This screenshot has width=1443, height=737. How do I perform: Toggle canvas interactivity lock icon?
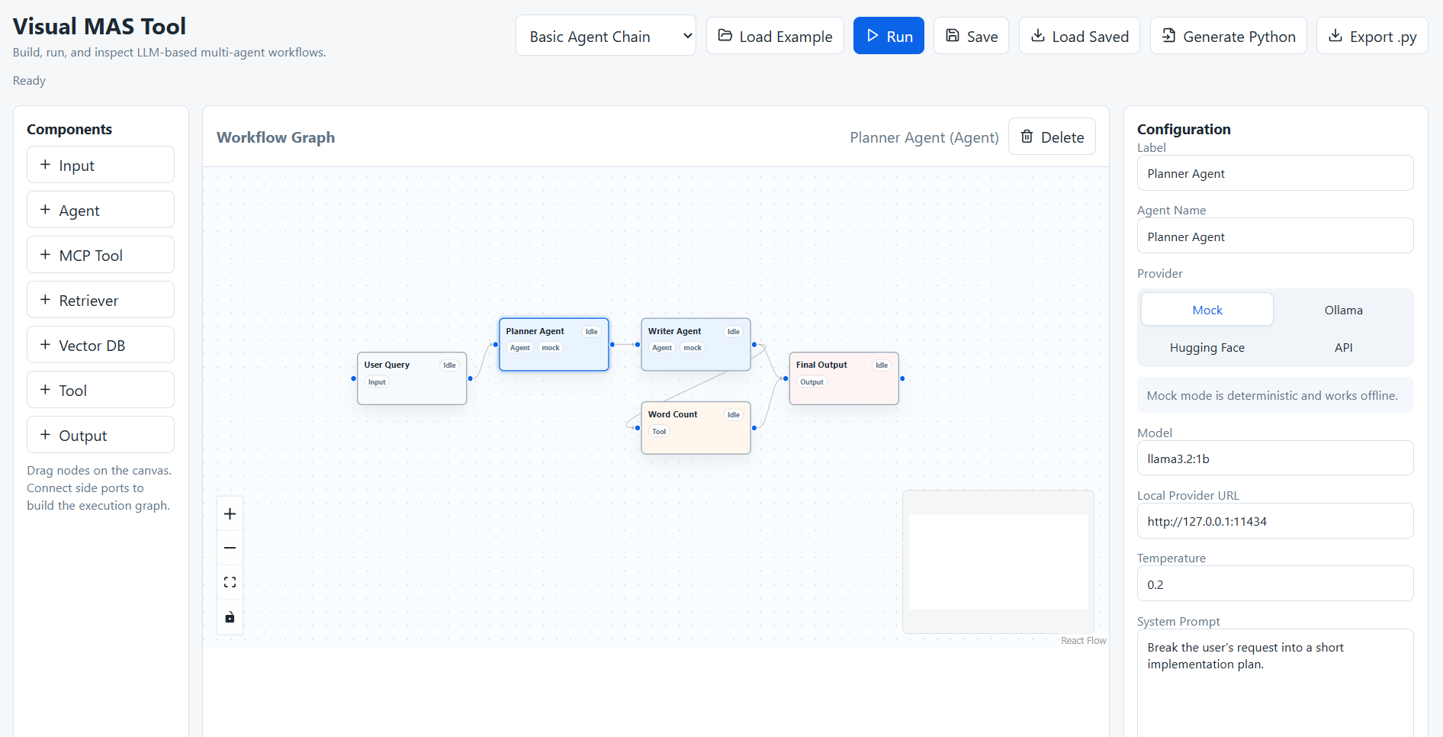tap(230, 616)
